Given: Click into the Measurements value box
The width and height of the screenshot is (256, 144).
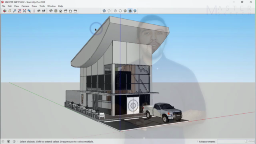Looking at the screenshot, I should click(236, 142).
